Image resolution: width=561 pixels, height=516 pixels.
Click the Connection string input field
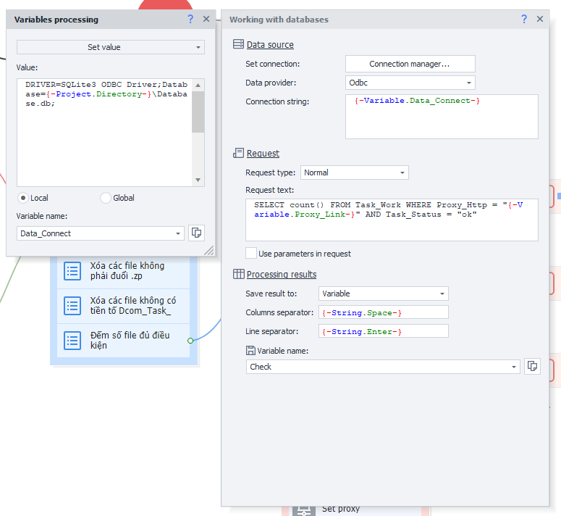coord(442,120)
